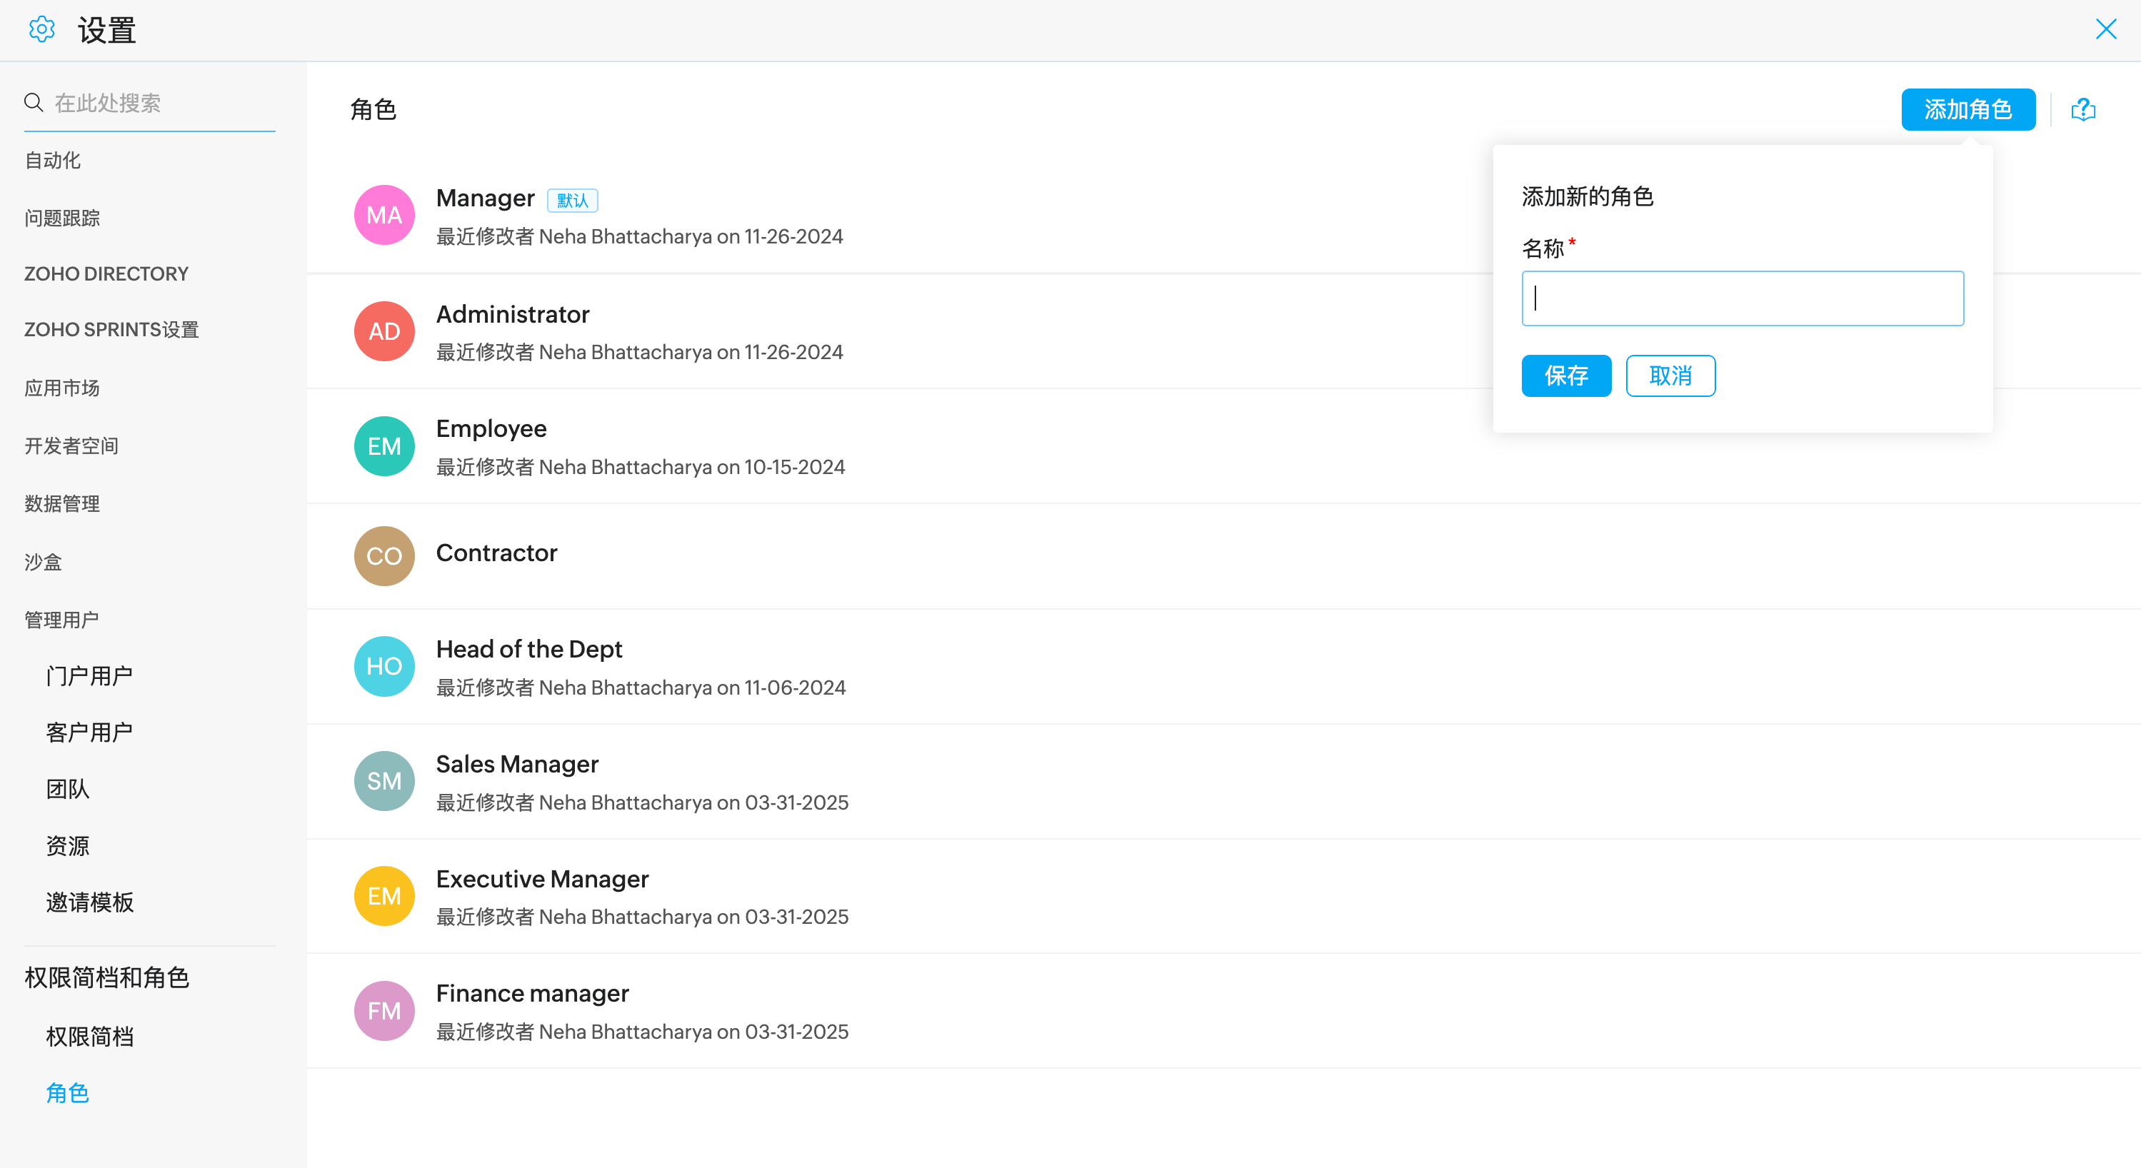The height and width of the screenshot is (1168, 2141).
Task: Click the search magnifier icon
Action: click(34, 102)
